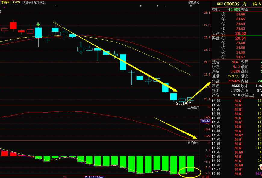Click the 收益(三) label

click(x=247, y=95)
